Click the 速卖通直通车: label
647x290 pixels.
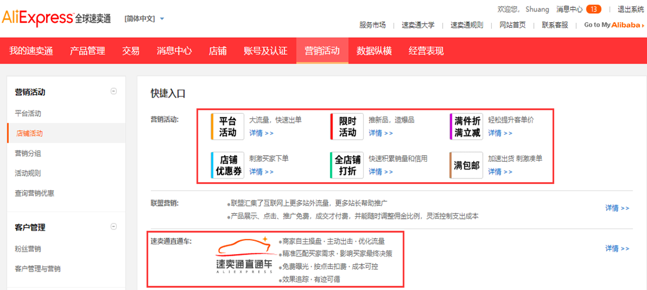pyautogui.click(x=171, y=240)
